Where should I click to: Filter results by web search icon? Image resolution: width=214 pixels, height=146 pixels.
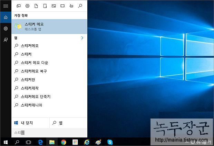click(80, 6)
